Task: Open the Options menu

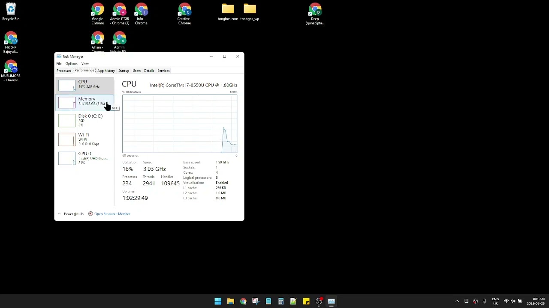Action: point(71,63)
